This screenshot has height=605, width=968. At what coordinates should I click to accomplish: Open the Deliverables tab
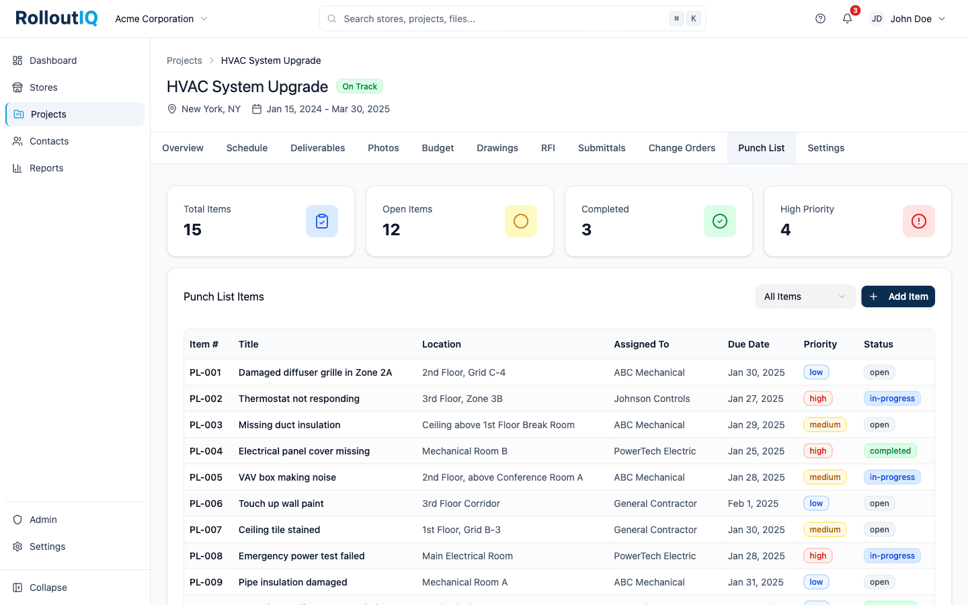coord(318,148)
